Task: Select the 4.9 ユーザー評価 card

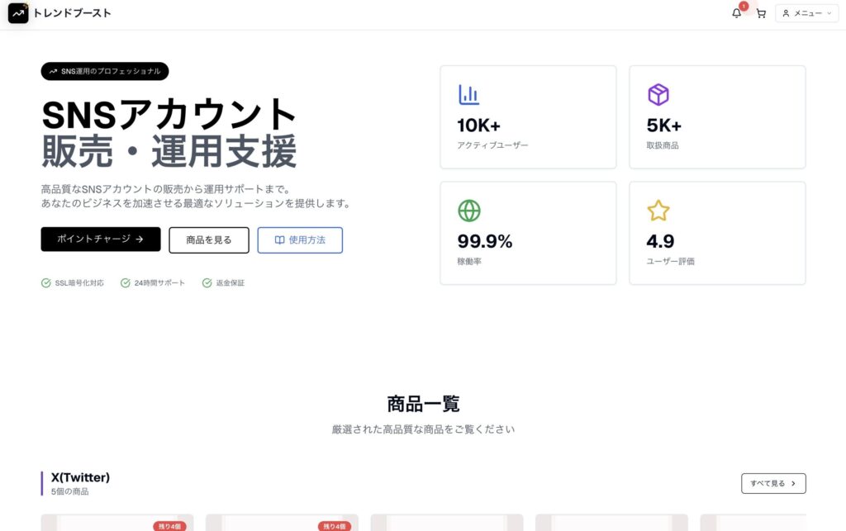Action: tap(717, 233)
